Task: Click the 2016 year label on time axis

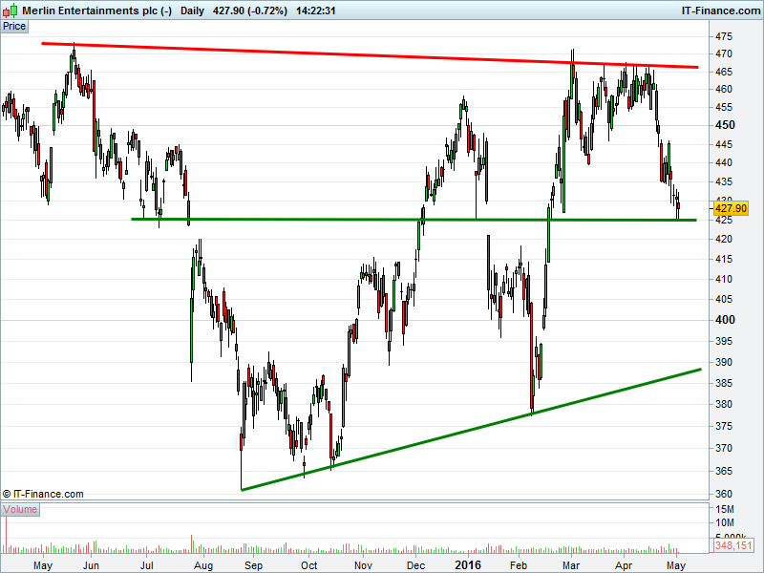Action: 468,565
